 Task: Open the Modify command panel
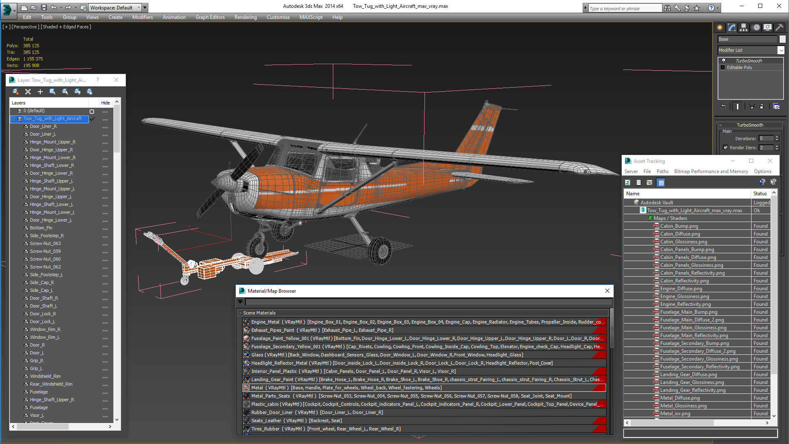732,28
